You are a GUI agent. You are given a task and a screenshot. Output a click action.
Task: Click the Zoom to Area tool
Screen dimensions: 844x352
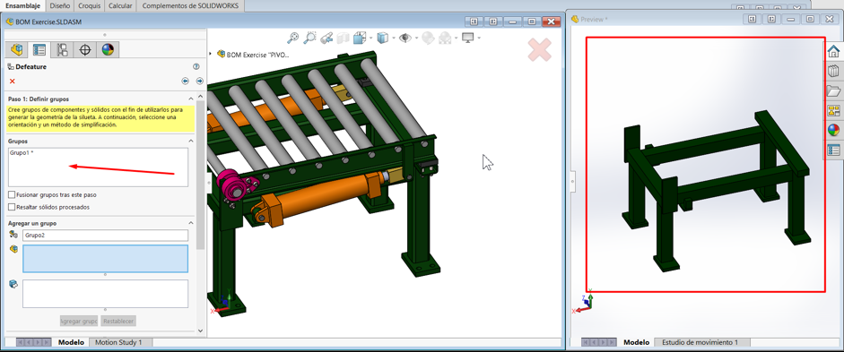point(310,38)
